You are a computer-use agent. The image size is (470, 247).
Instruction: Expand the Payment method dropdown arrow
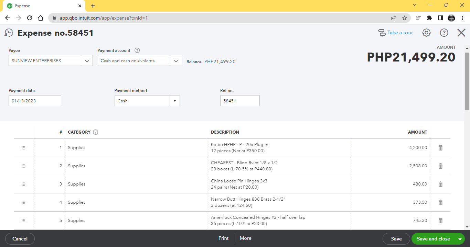click(175, 101)
